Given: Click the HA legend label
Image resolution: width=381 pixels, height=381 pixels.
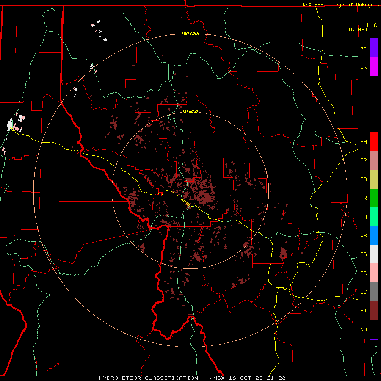Looking at the screenshot, I should [x=364, y=142].
